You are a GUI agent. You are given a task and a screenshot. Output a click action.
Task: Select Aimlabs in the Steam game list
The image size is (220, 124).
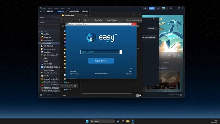pos(46,34)
